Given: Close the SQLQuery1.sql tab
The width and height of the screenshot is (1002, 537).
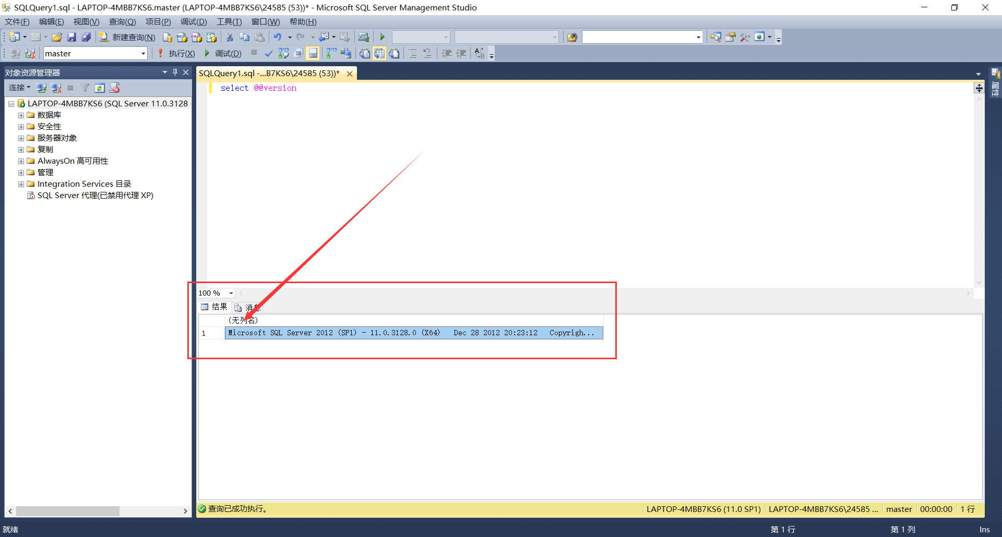Looking at the screenshot, I should pyautogui.click(x=350, y=74).
